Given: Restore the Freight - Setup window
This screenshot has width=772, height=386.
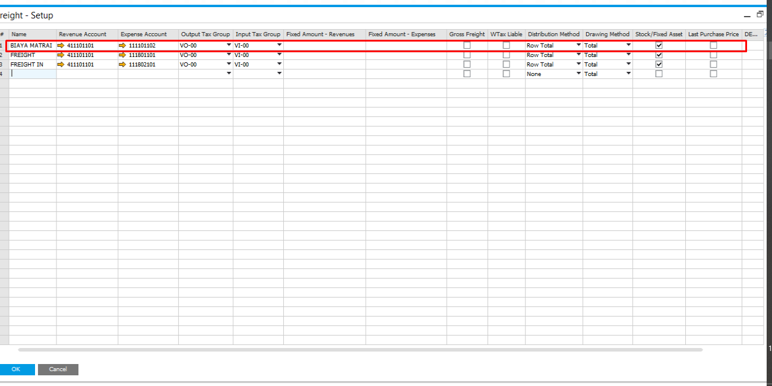Looking at the screenshot, I should pos(760,14).
